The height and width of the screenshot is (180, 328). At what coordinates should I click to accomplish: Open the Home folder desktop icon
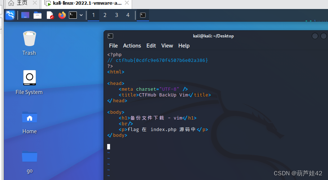30,122
